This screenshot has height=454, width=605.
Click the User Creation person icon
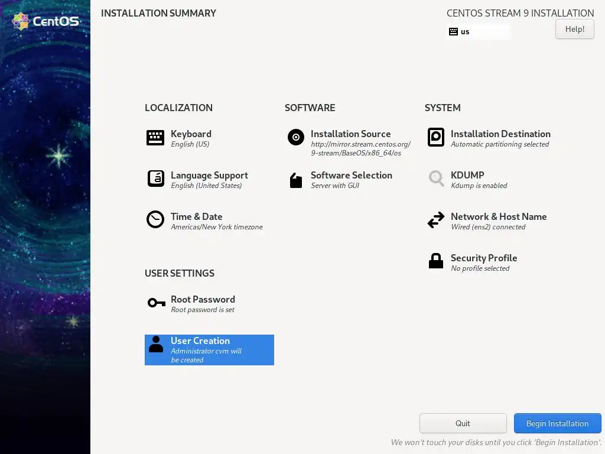pos(156,344)
